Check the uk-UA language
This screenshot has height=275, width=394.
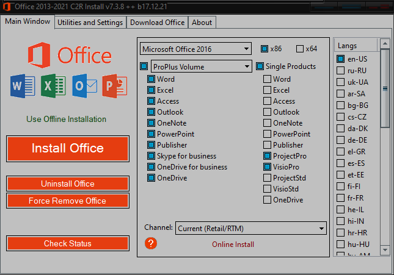point(340,82)
